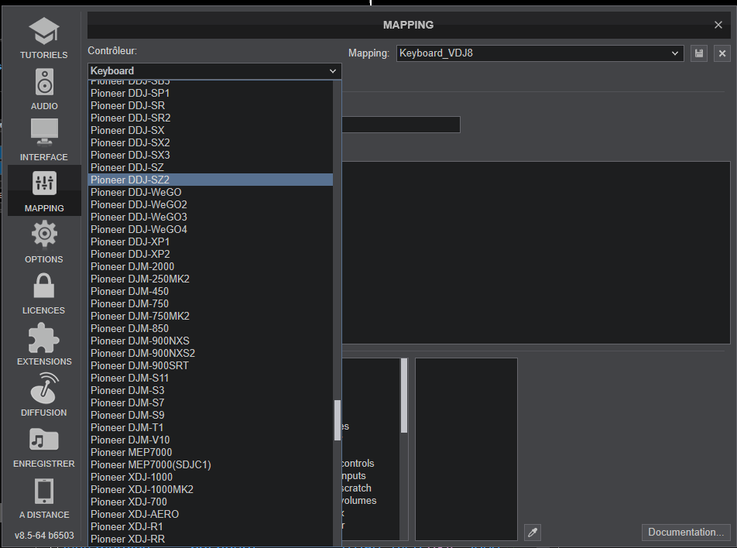This screenshot has height=548, width=737.
Task: Open the Tutoriels section graduation cap icon
Action: tap(44, 31)
